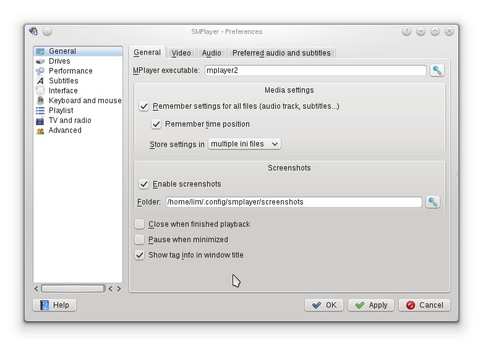Confirm with the OK button
The image size is (483, 346).
click(x=323, y=305)
